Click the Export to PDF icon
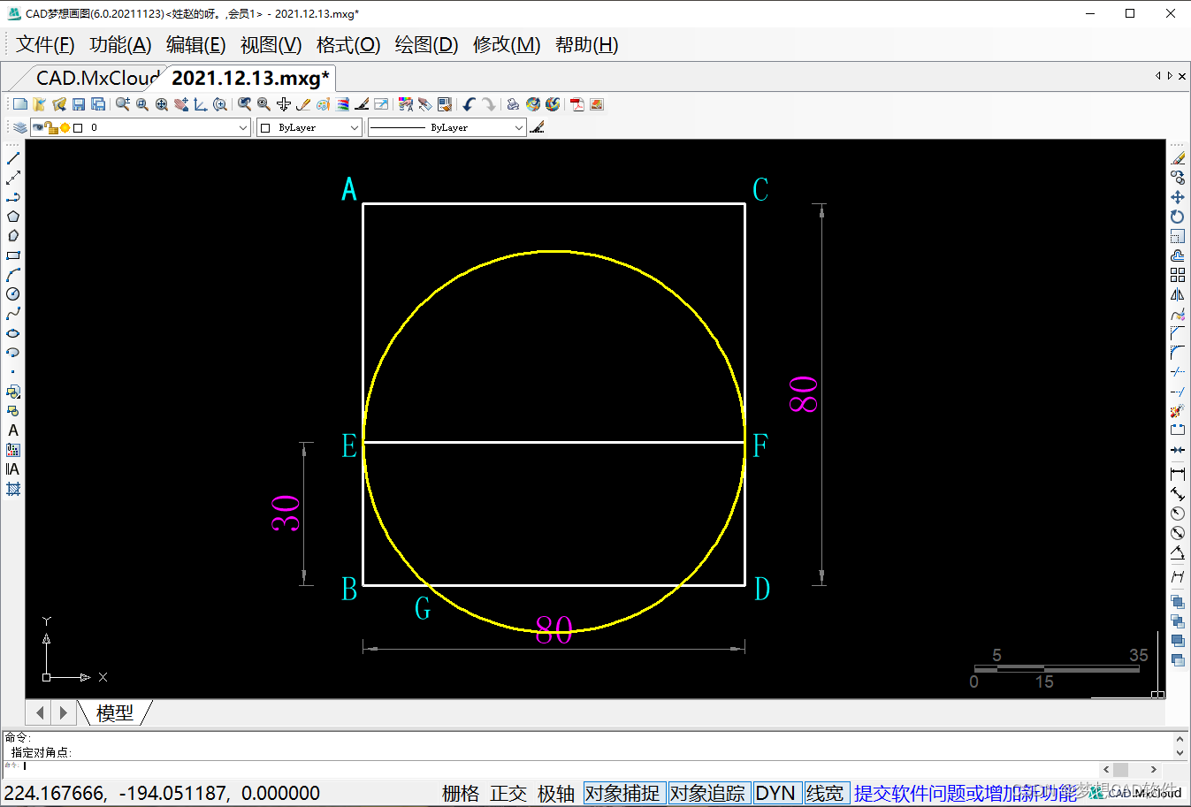 point(577,104)
